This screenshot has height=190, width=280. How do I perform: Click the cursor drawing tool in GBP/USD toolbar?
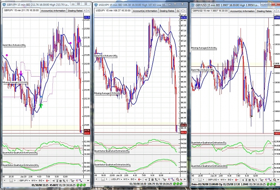(x=261, y=180)
